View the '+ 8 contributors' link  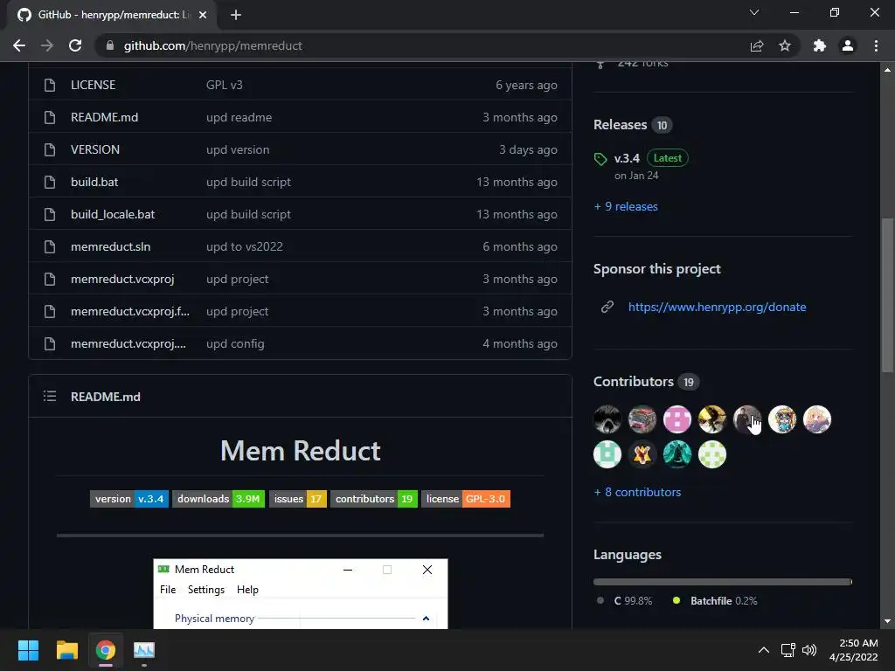point(637,492)
